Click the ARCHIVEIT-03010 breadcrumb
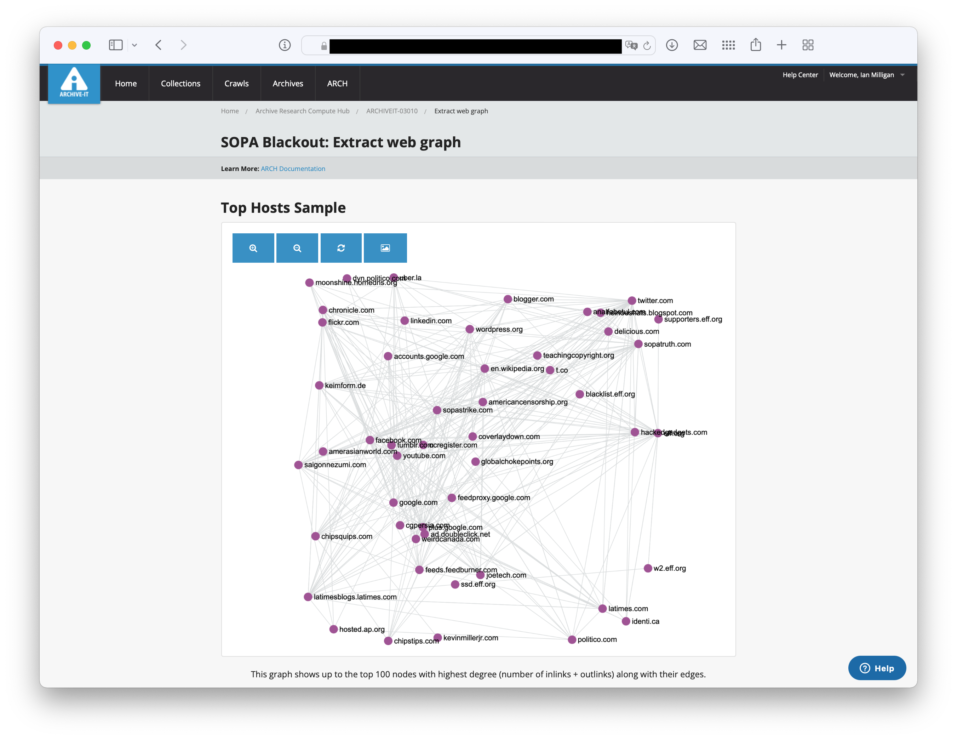Viewport: 957px width, 740px height. tap(392, 111)
